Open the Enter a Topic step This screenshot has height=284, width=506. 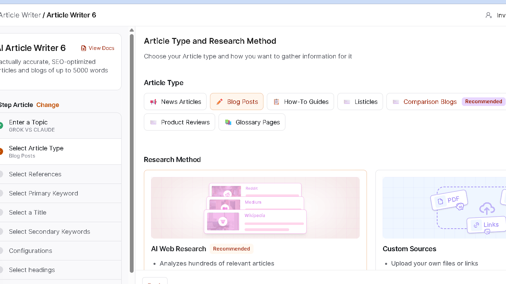[x=61, y=126]
